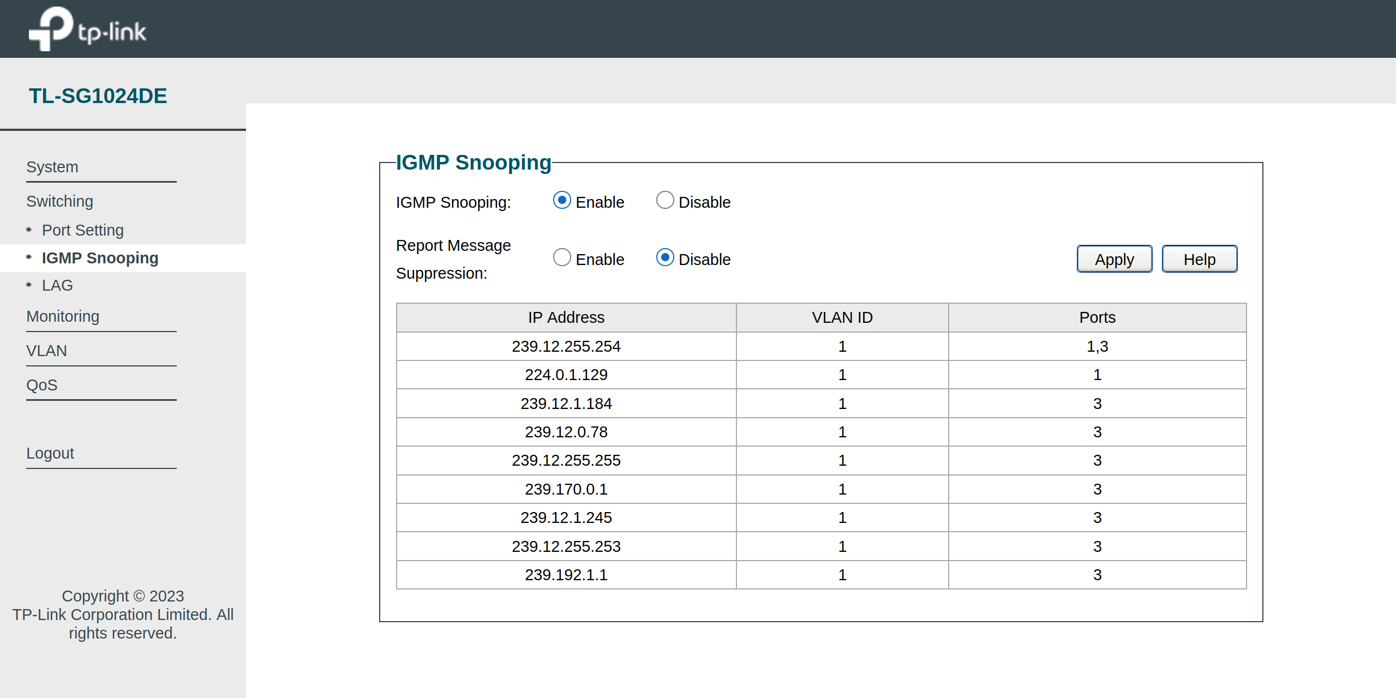
Task: Click the VLAN ID column header
Action: [842, 317]
